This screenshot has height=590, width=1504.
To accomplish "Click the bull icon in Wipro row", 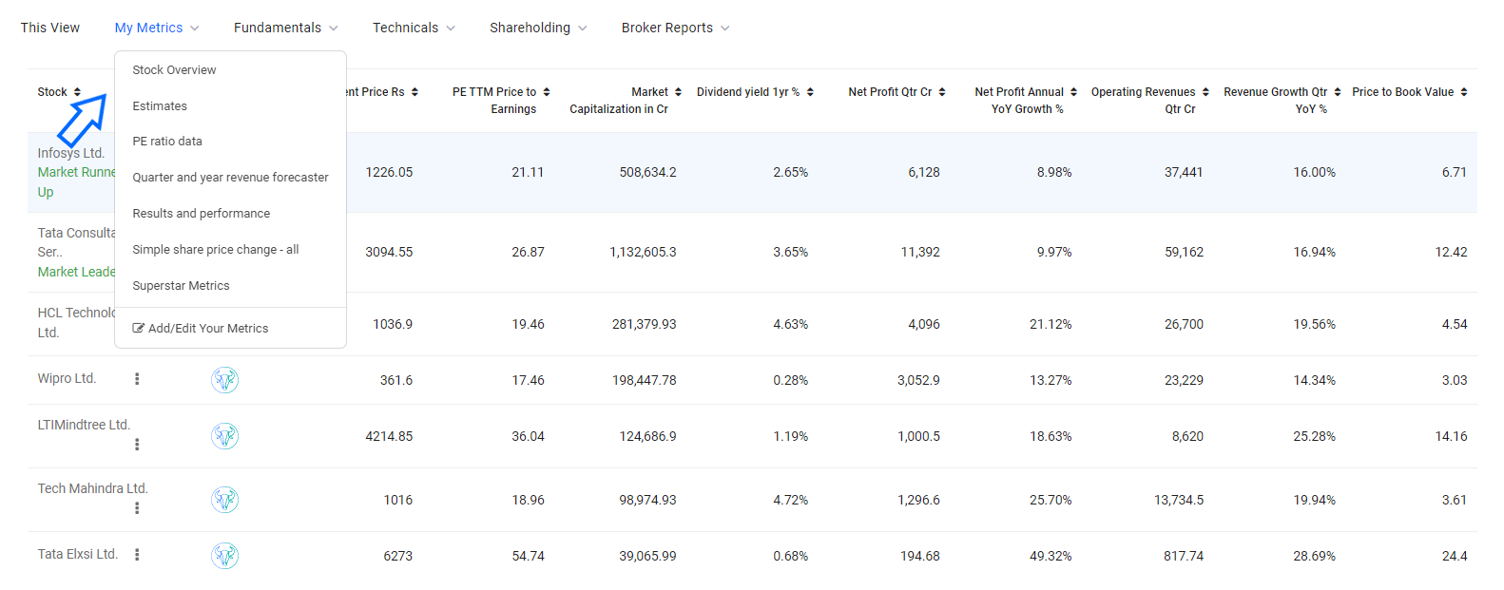I will coord(224,380).
